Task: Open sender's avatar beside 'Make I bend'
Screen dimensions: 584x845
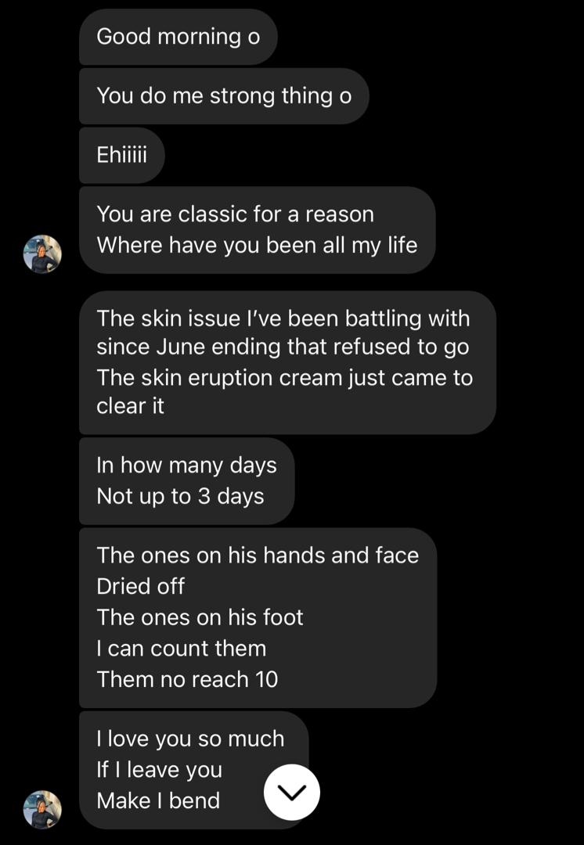Action: coord(42,809)
